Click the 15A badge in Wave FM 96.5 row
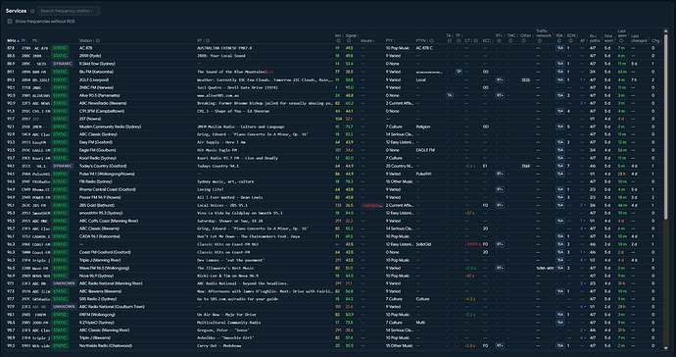This screenshot has width=676, height=357. click(x=560, y=268)
